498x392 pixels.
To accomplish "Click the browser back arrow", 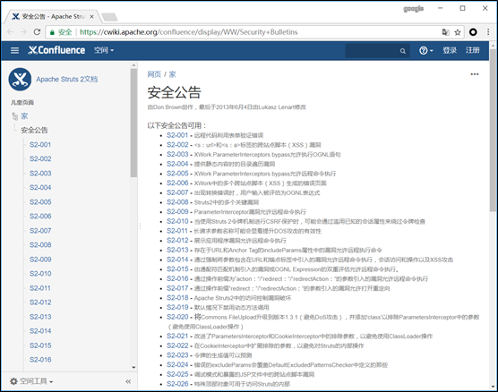I will tap(10, 32).
